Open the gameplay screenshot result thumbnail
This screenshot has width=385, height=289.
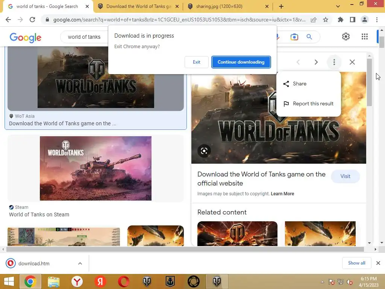click(64, 237)
